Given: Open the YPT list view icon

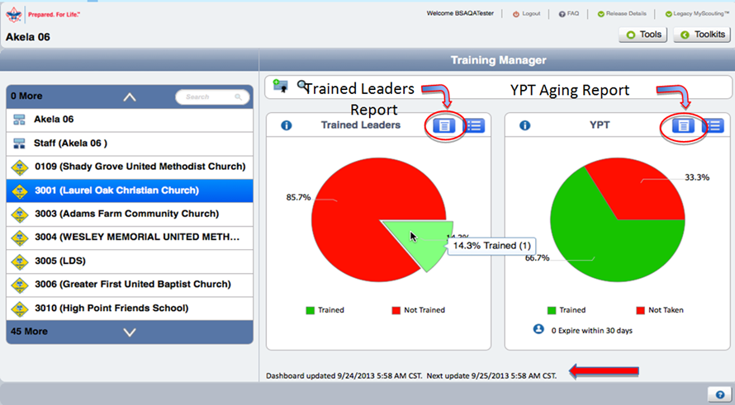Looking at the screenshot, I should pyautogui.click(x=712, y=125).
